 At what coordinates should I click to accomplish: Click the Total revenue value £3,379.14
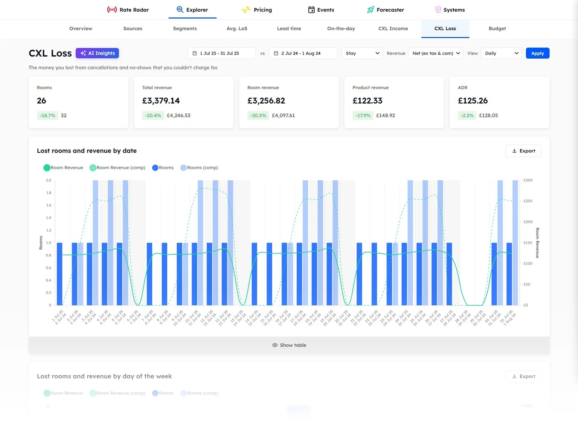tap(161, 101)
